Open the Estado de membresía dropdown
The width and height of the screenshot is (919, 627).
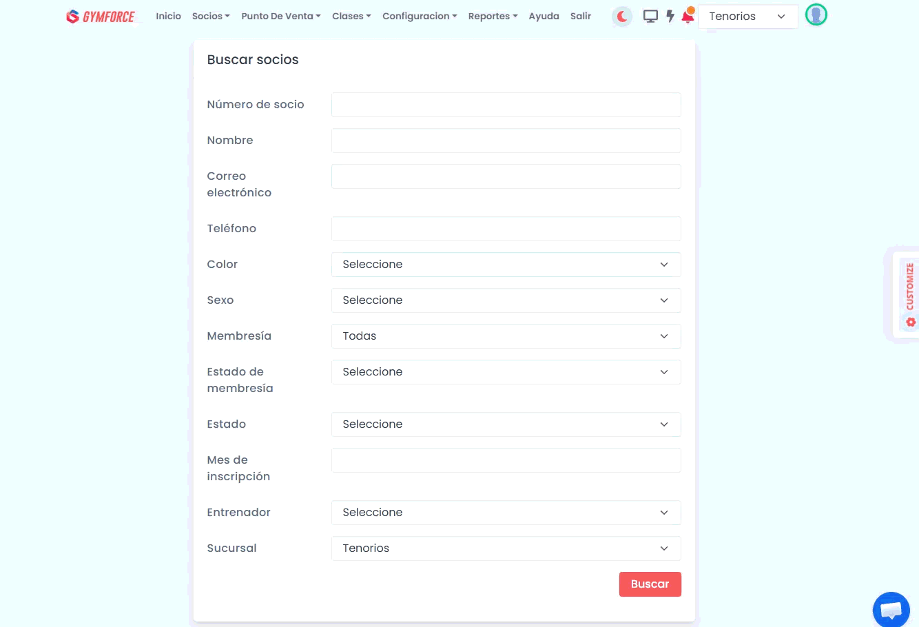pos(506,372)
